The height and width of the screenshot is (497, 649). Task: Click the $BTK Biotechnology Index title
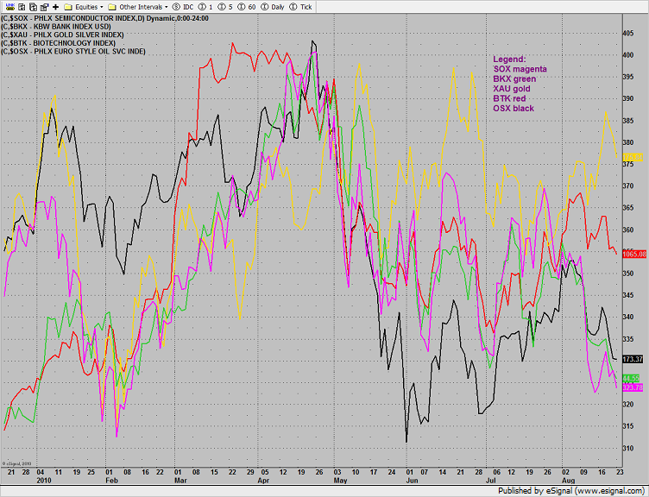click(59, 43)
